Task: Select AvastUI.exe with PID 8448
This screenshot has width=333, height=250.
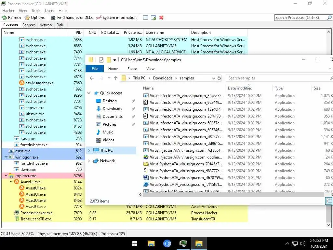Action: pyautogui.click(x=36, y=194)
